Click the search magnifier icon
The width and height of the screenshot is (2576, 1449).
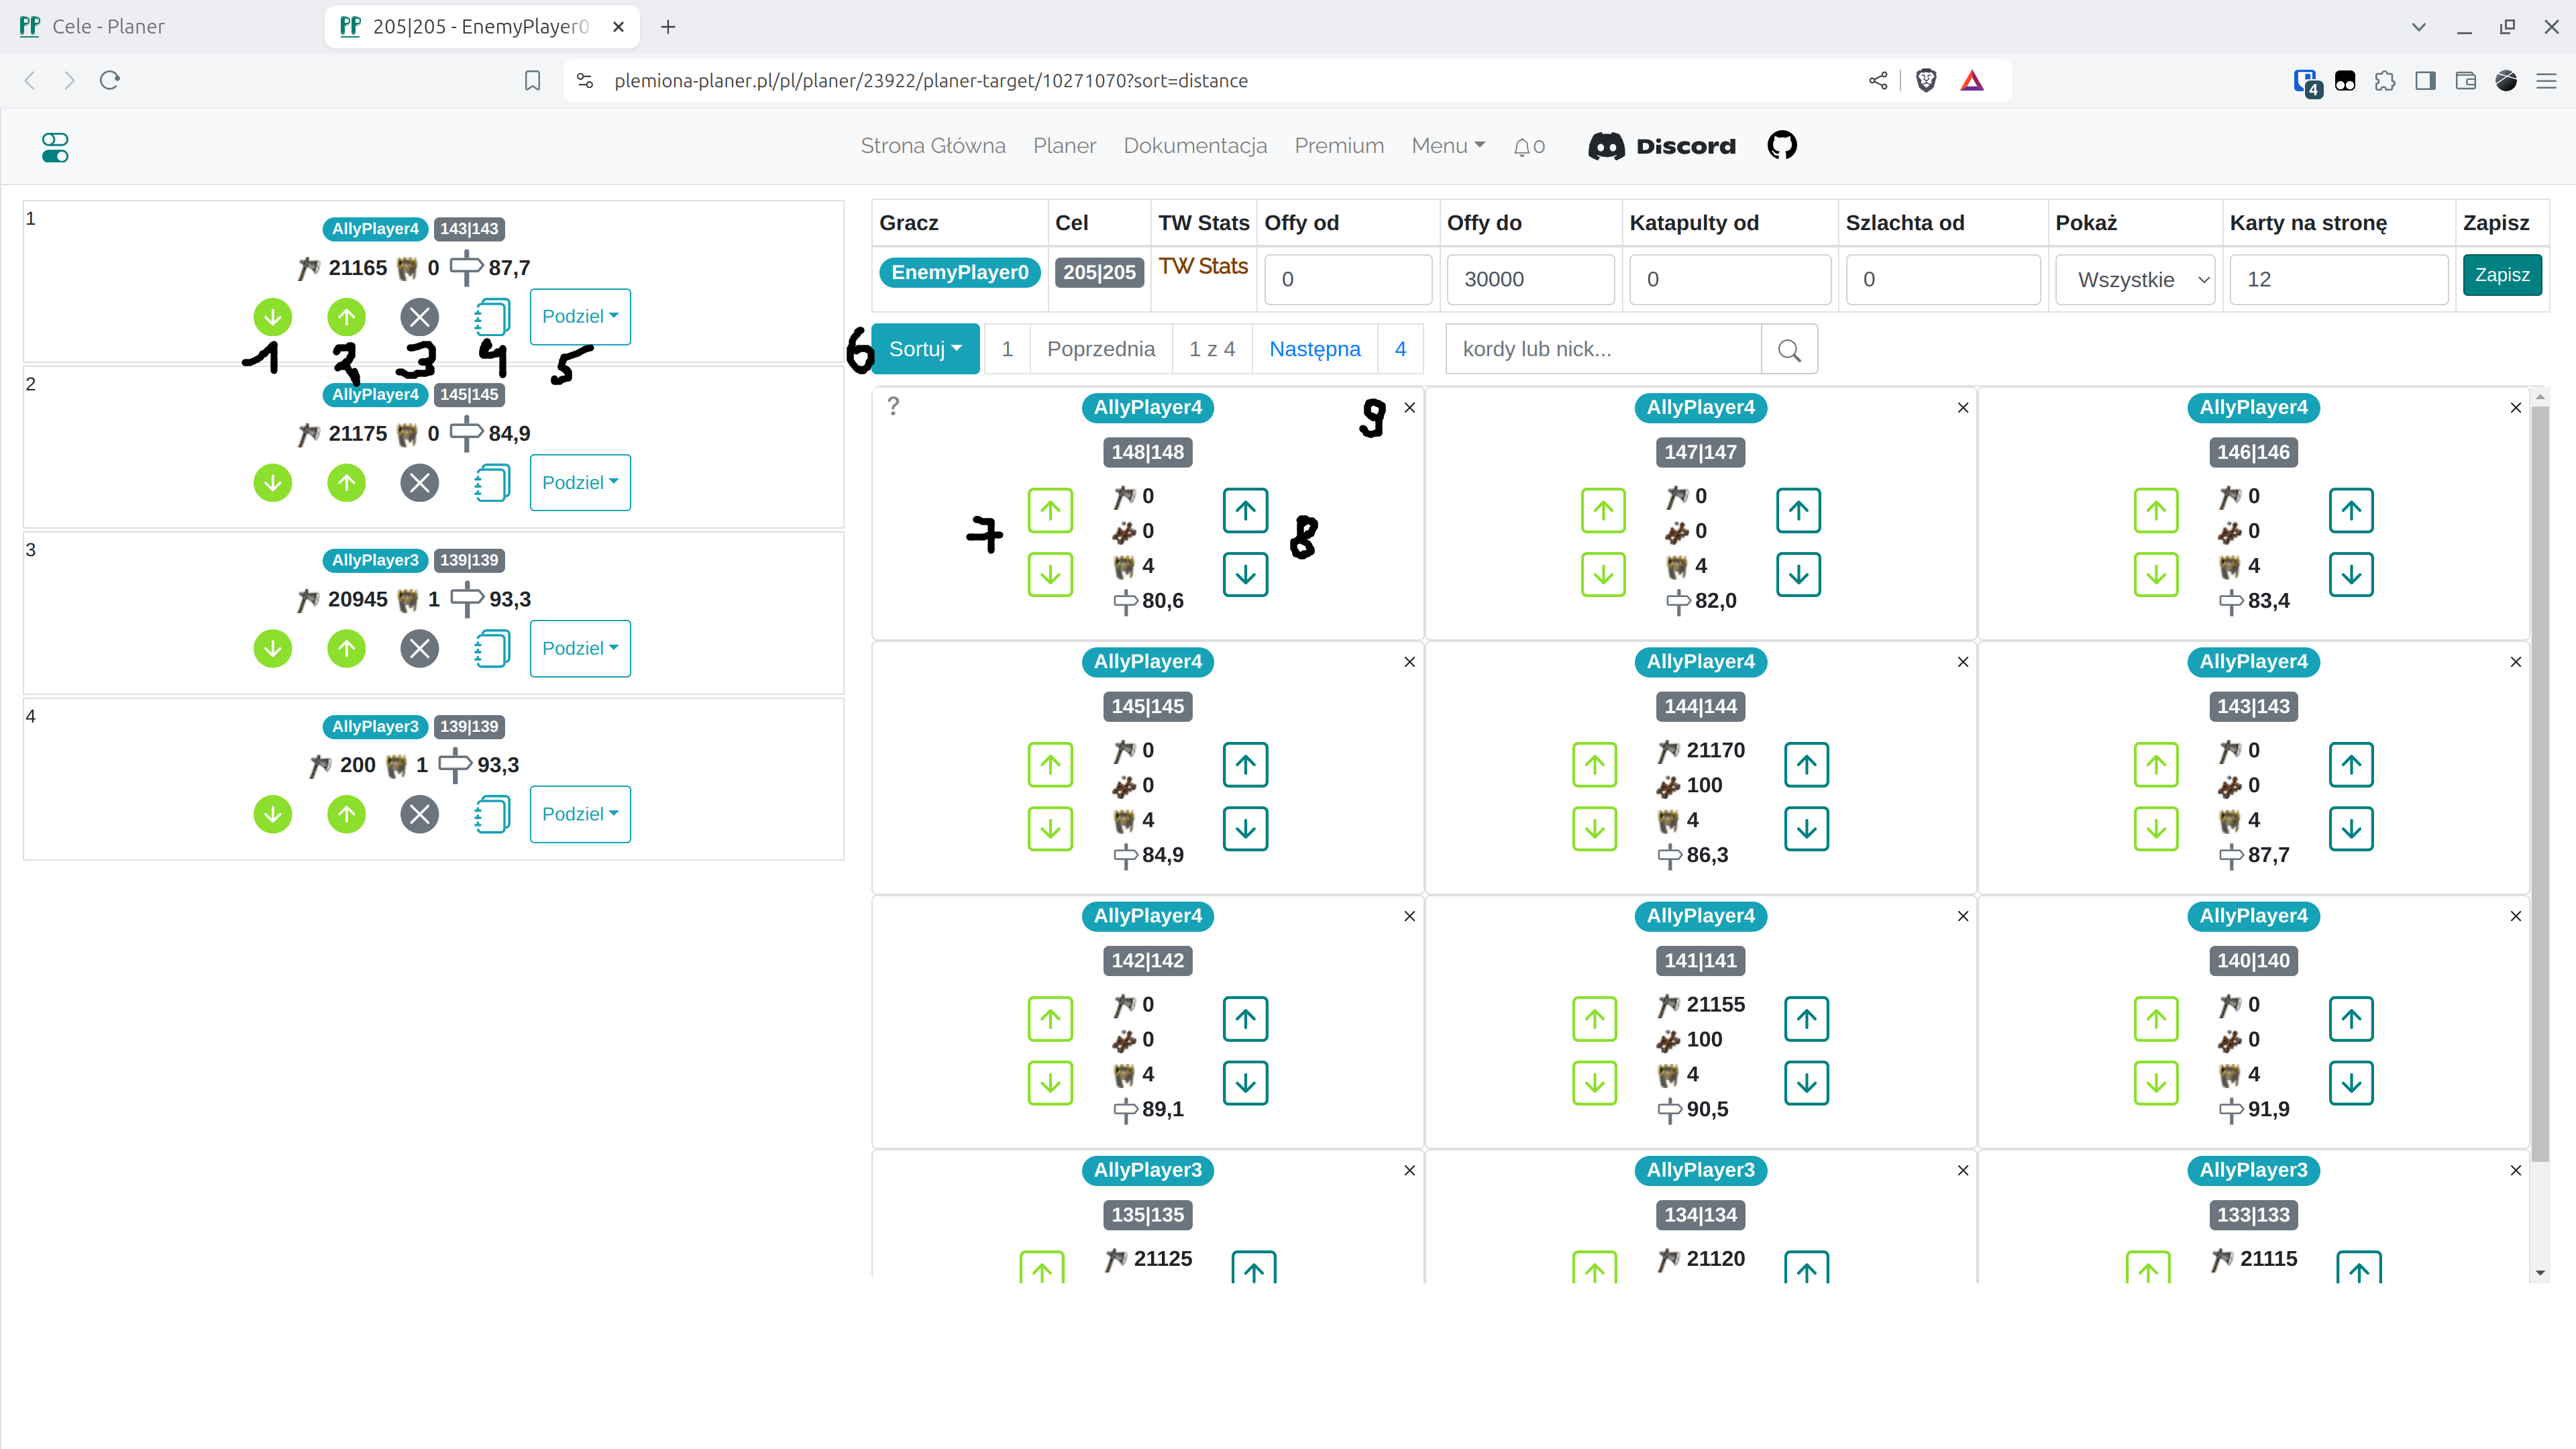coord(1789,350)
